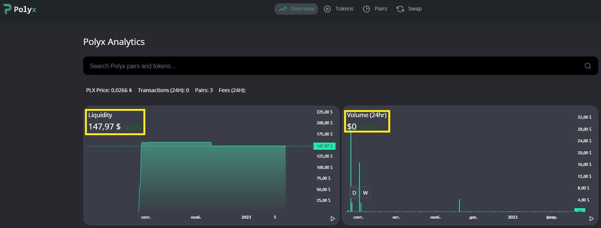This screenshot has width=601, height=228.
Task: Click the tallest September volume bar
Action: tap(351, 168)
